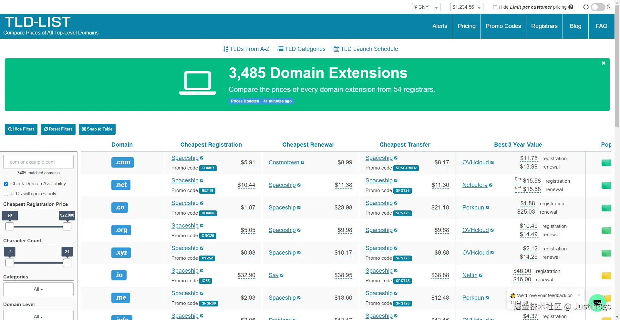The image size is (620, 320).
Task: Click the .io domain badge
Action: coord(119,275)
